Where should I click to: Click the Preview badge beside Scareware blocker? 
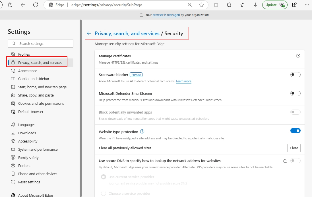point(136,75)
